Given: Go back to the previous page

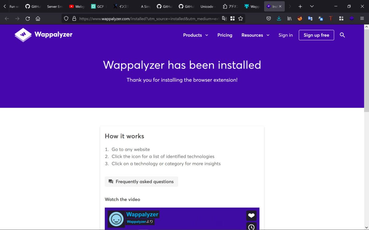Looking at the screenshot, I should (x=7, y=19).
